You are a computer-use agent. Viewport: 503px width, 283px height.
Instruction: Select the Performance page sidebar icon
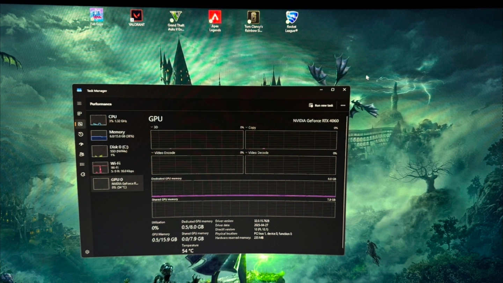(80, 124)
